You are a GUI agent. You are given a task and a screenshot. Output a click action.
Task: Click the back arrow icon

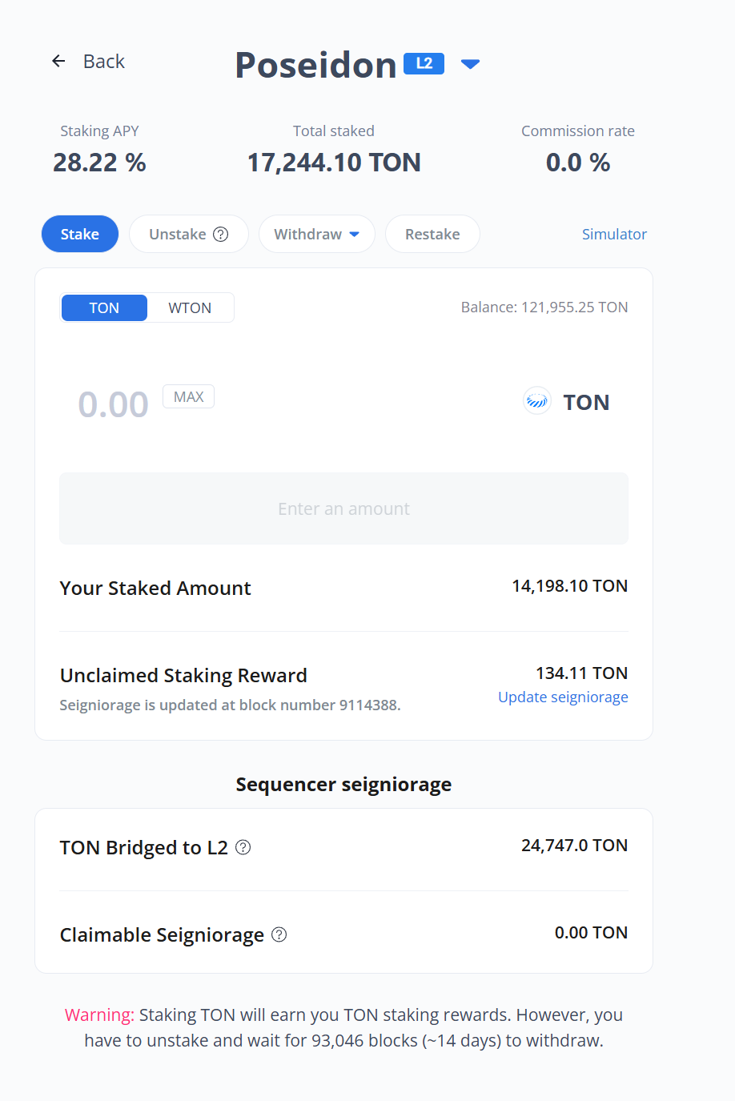(58, 62)
